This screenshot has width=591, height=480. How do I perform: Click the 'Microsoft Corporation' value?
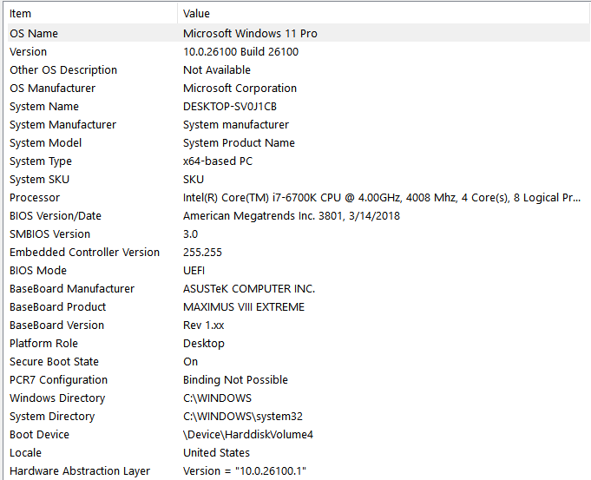pyautogui.click(x=240, y=89)
